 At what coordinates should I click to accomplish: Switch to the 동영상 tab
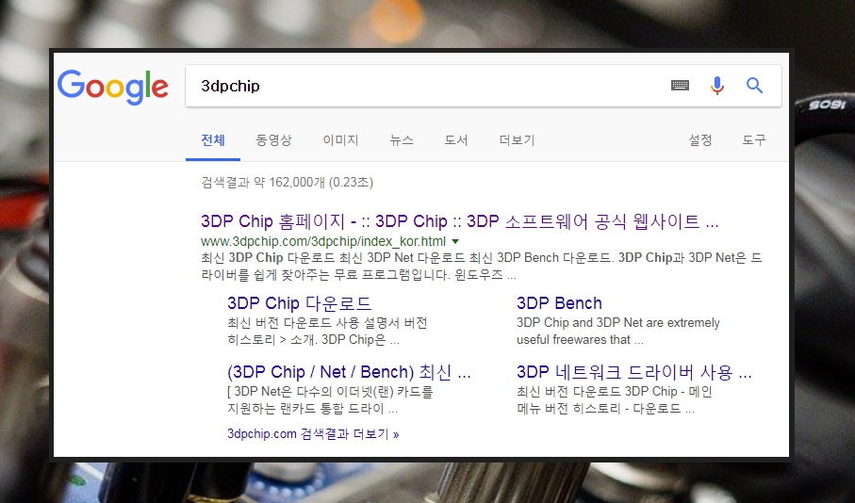(x=273, y=140)
